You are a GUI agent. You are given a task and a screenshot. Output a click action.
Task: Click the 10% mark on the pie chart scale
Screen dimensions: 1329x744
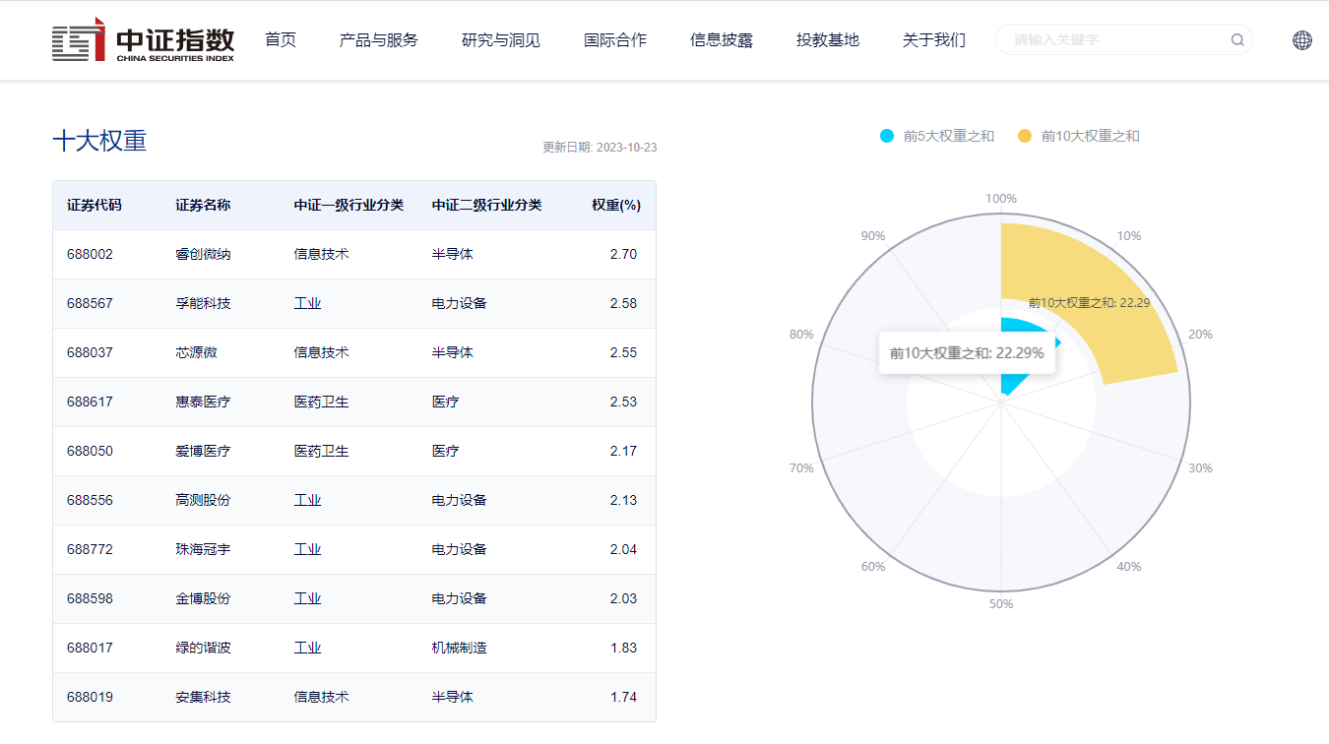tap(1128, 235)
